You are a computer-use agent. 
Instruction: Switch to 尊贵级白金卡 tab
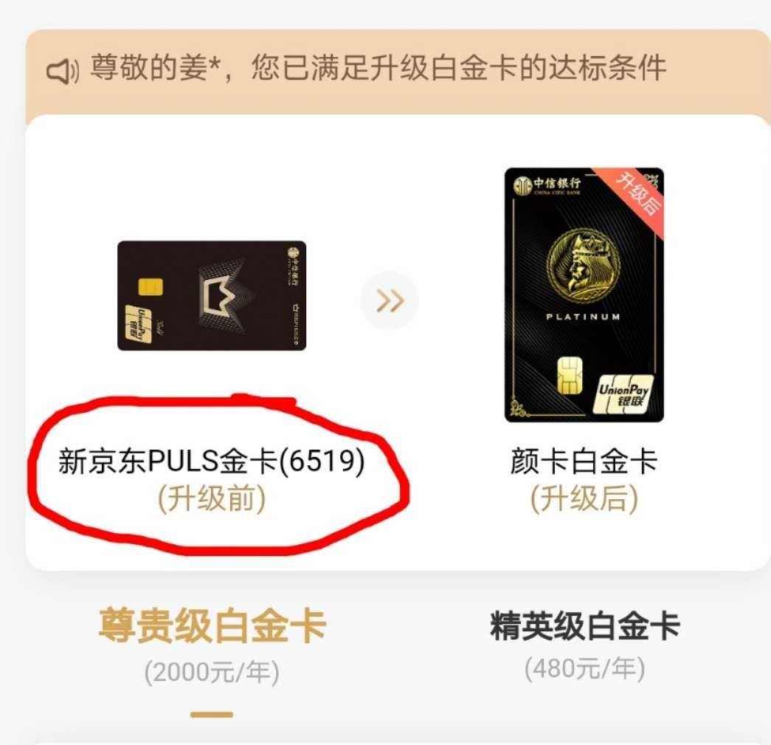(x=212, y=626)
